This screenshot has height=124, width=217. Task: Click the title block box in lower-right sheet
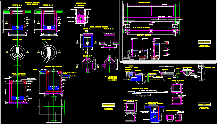(204, 104)
